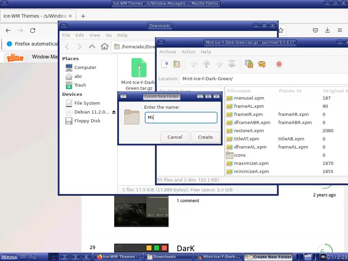This screenshot has width=348, height=261.
Task: Click the extract files icon in xarchiver
Action: tap(262, 64)
